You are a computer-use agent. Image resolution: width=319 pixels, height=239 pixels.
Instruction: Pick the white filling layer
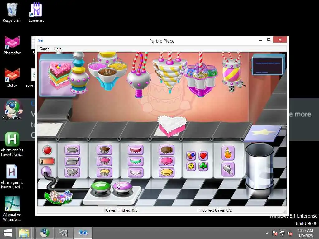[136, 172]
